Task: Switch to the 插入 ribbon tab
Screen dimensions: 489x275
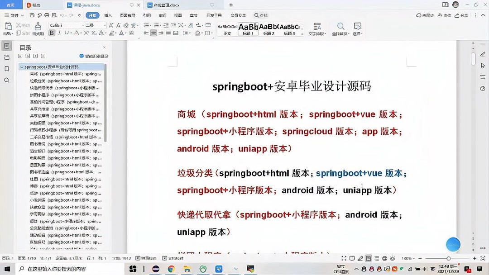Action: click(109, 15)
